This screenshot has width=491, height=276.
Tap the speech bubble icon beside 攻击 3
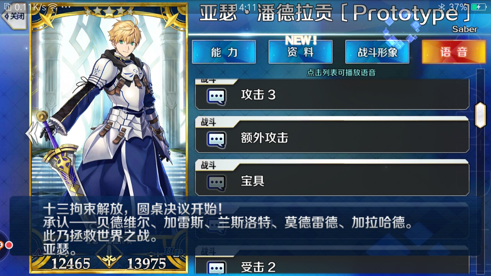[x=216, y=97]
